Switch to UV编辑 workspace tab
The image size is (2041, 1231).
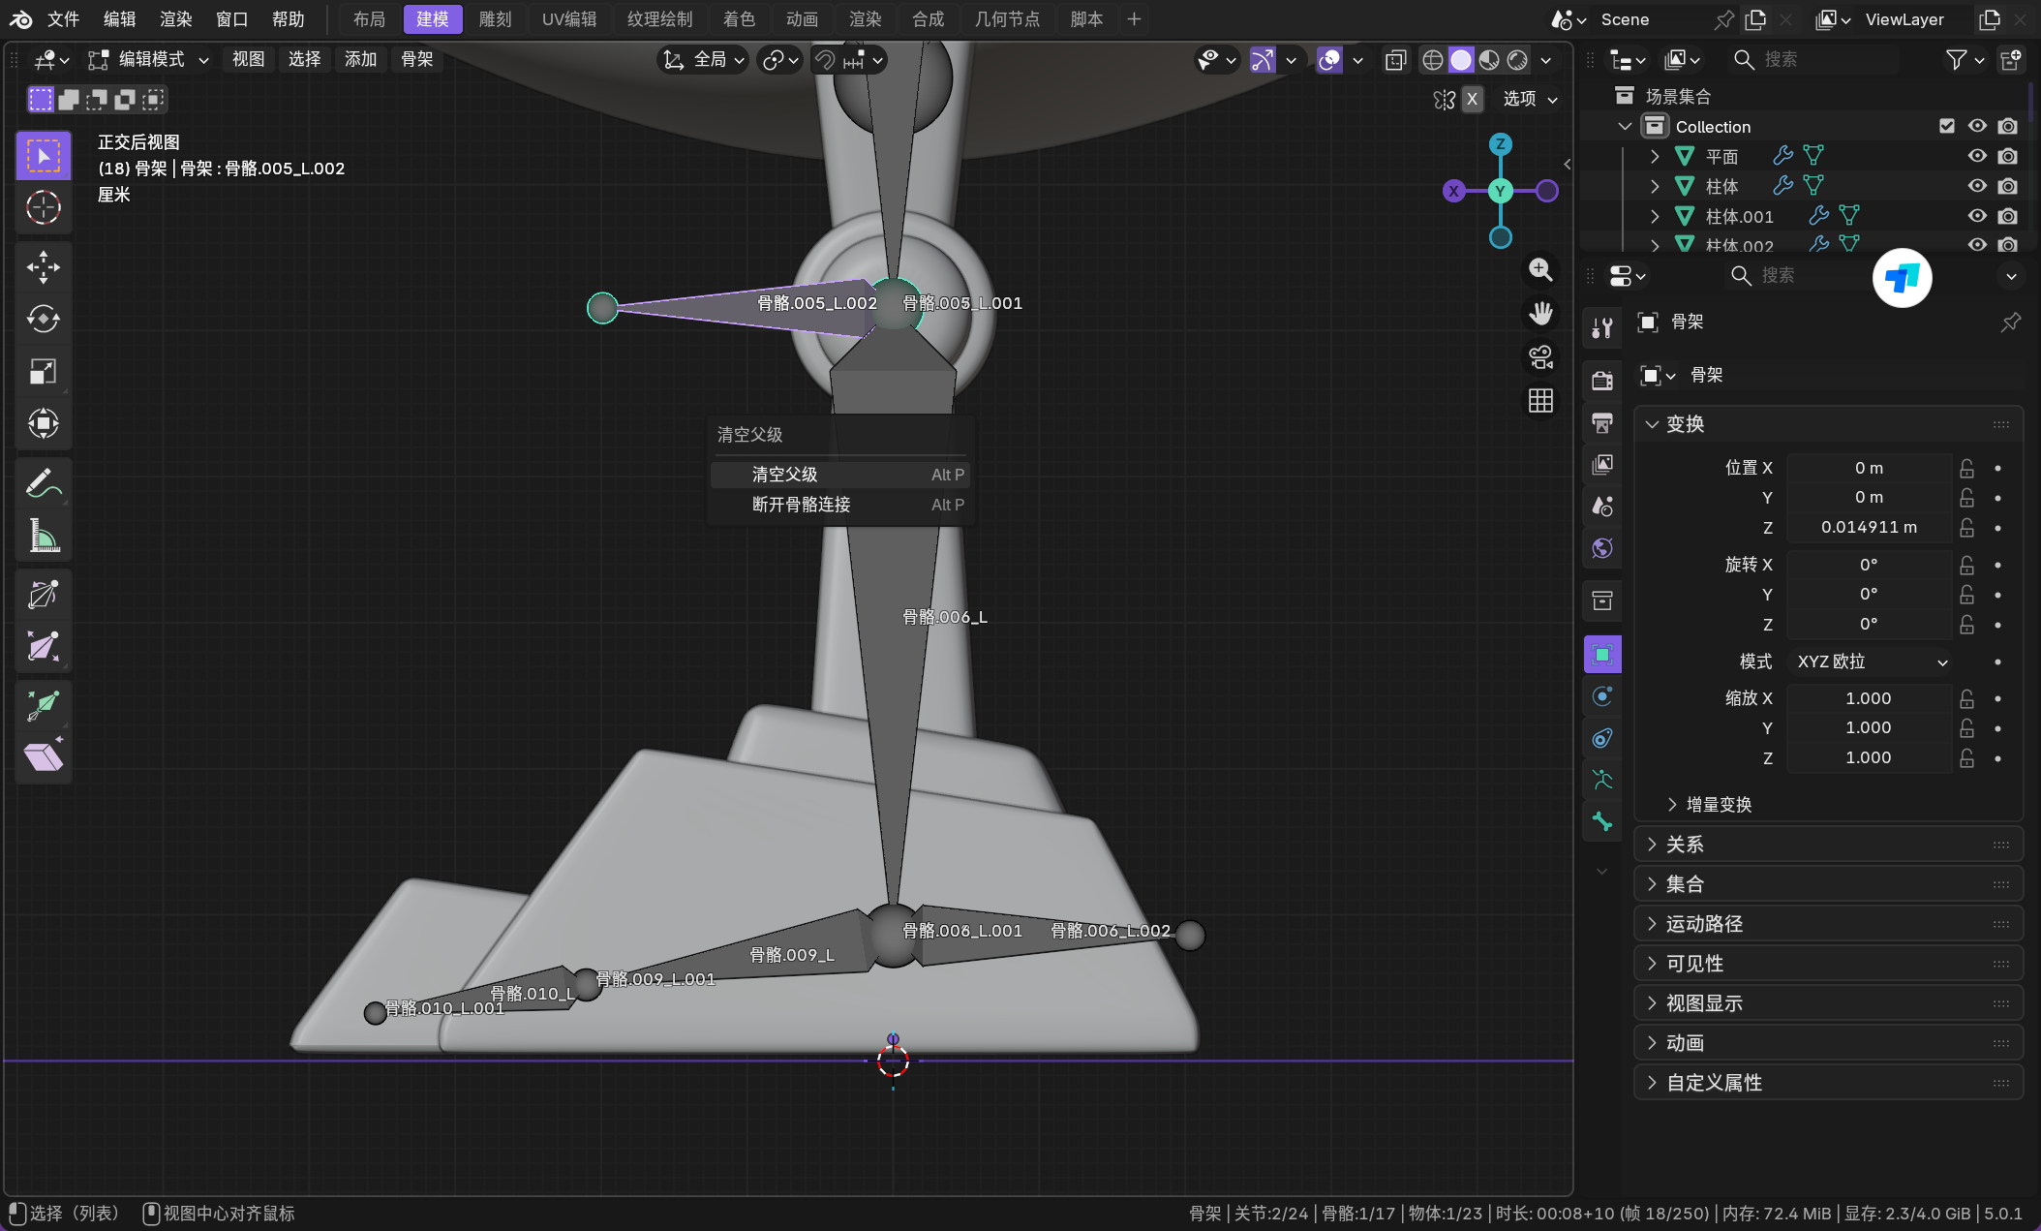[569, 19]
